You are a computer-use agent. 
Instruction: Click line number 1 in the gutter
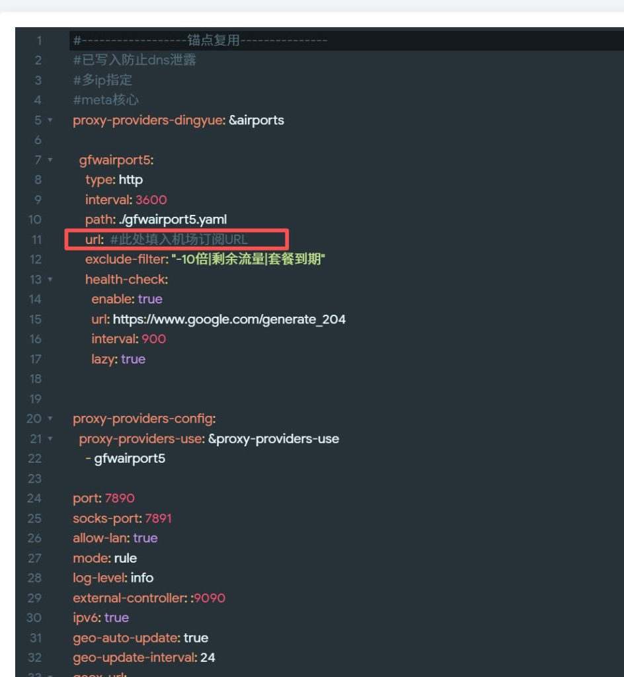pyautogui.click(x=38, y=41)
